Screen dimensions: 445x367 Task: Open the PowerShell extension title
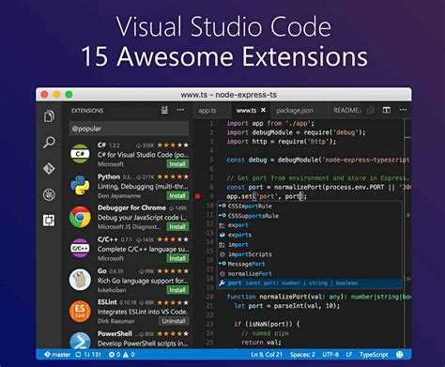(115, 333)
